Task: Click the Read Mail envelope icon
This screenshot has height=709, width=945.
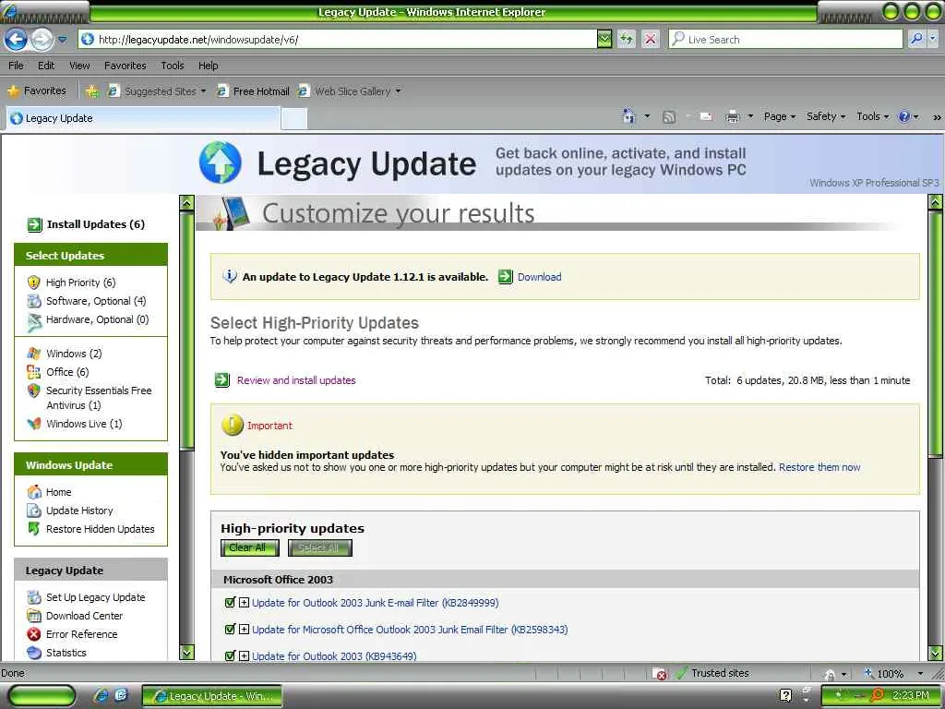Action: tap(706, 117)
